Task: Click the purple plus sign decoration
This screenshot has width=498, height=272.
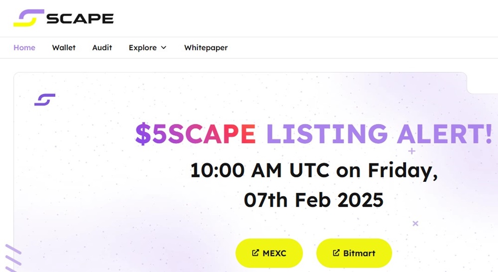Action: (412, 150)
